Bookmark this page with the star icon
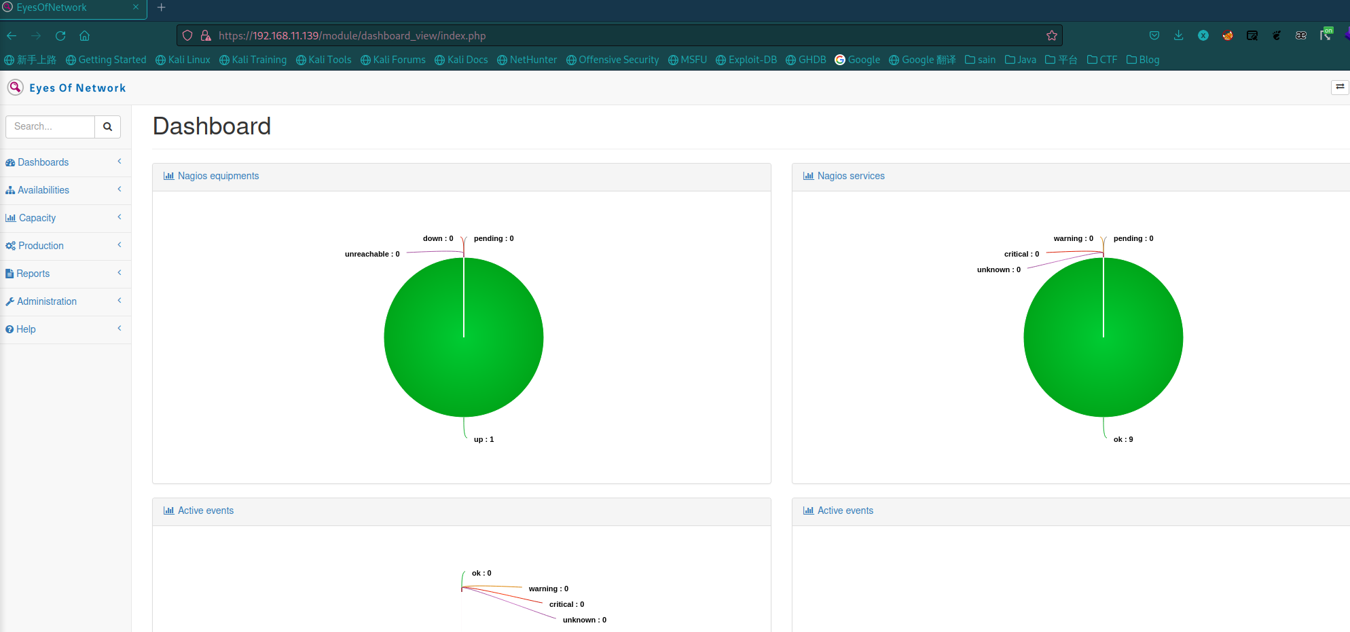 1052,35
